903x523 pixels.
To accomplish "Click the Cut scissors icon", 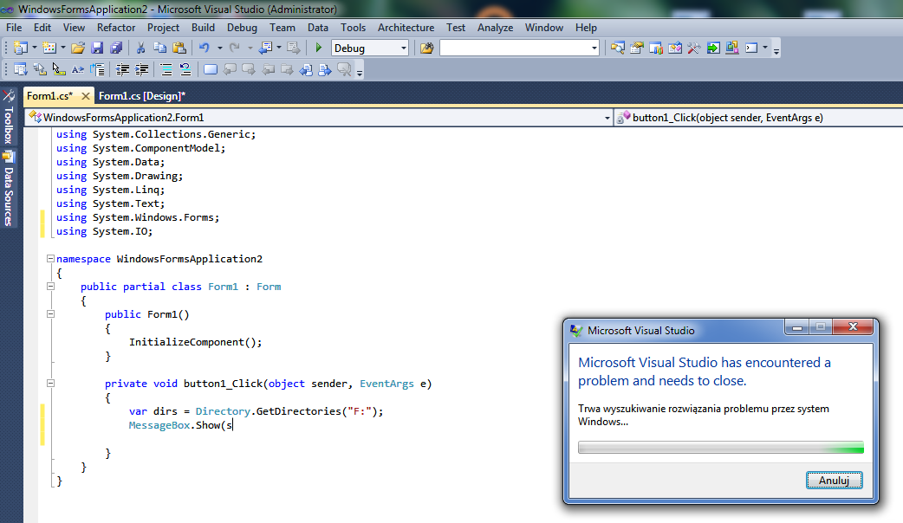I will (x=142, y=48).
